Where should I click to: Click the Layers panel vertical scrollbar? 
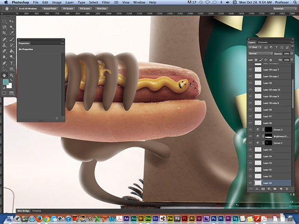pyautogui.click(x=293, y=93)
